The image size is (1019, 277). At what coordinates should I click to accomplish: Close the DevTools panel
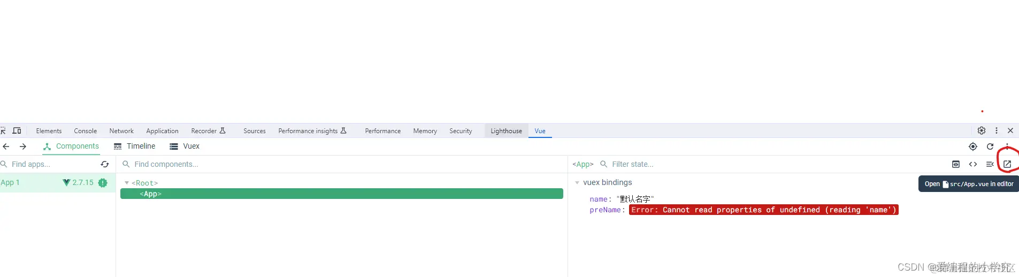point(1010,130)
